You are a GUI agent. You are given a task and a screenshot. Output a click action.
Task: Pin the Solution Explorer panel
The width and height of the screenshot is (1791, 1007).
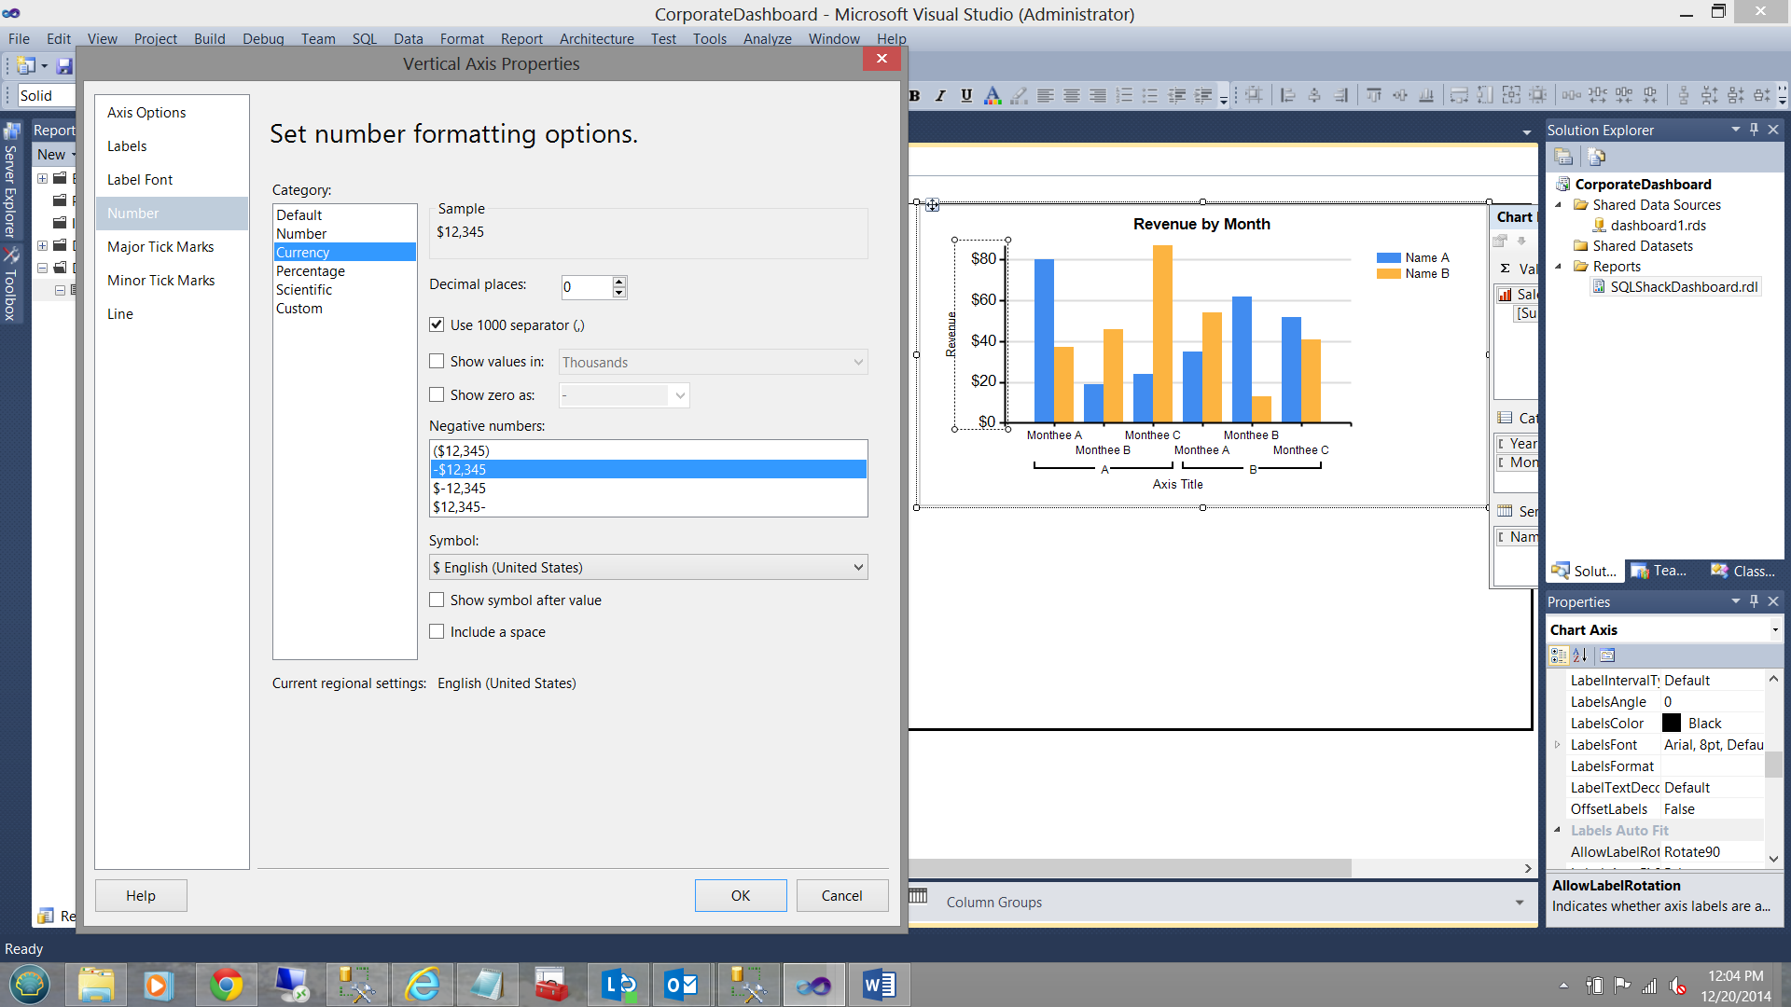(1754, 130)
